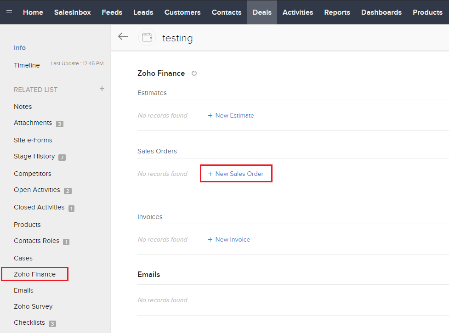Show the Stage History list
The height and width of the screenshot is (333, 449).
[34, 156]
